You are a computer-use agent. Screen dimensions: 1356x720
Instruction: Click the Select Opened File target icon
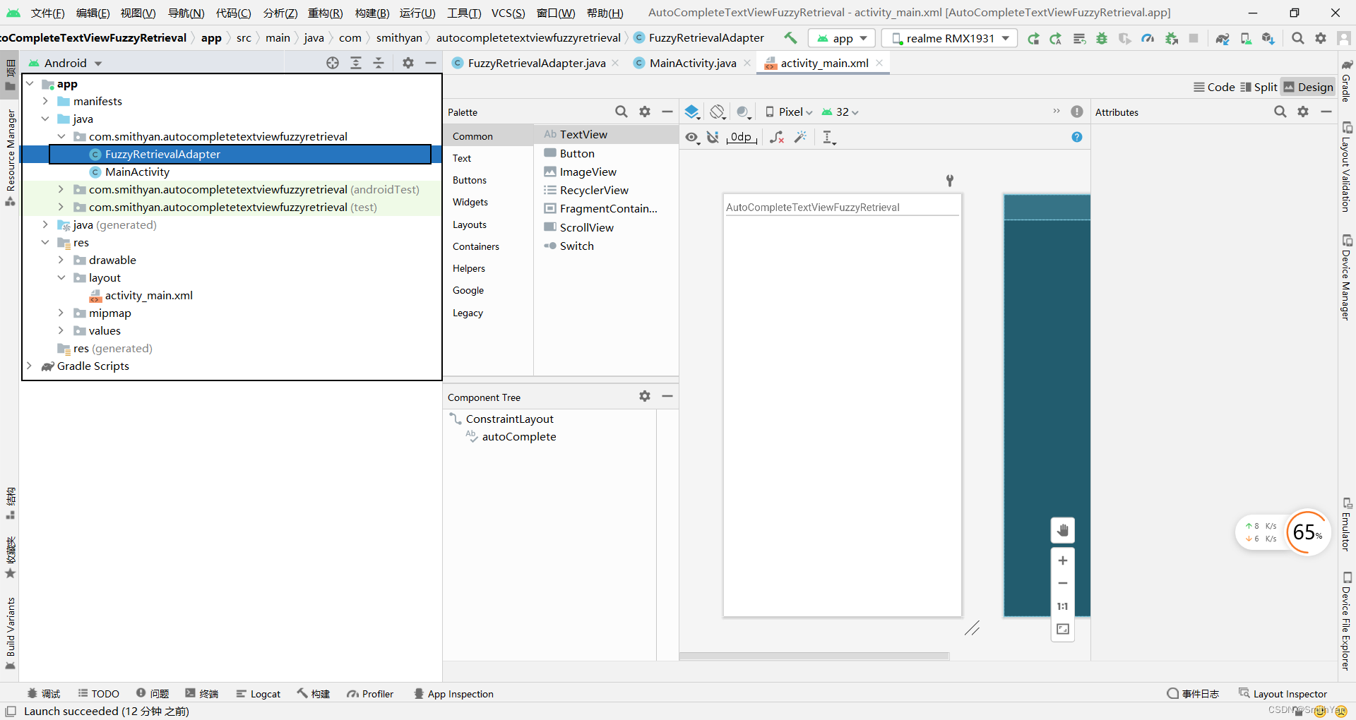point(333,63)
